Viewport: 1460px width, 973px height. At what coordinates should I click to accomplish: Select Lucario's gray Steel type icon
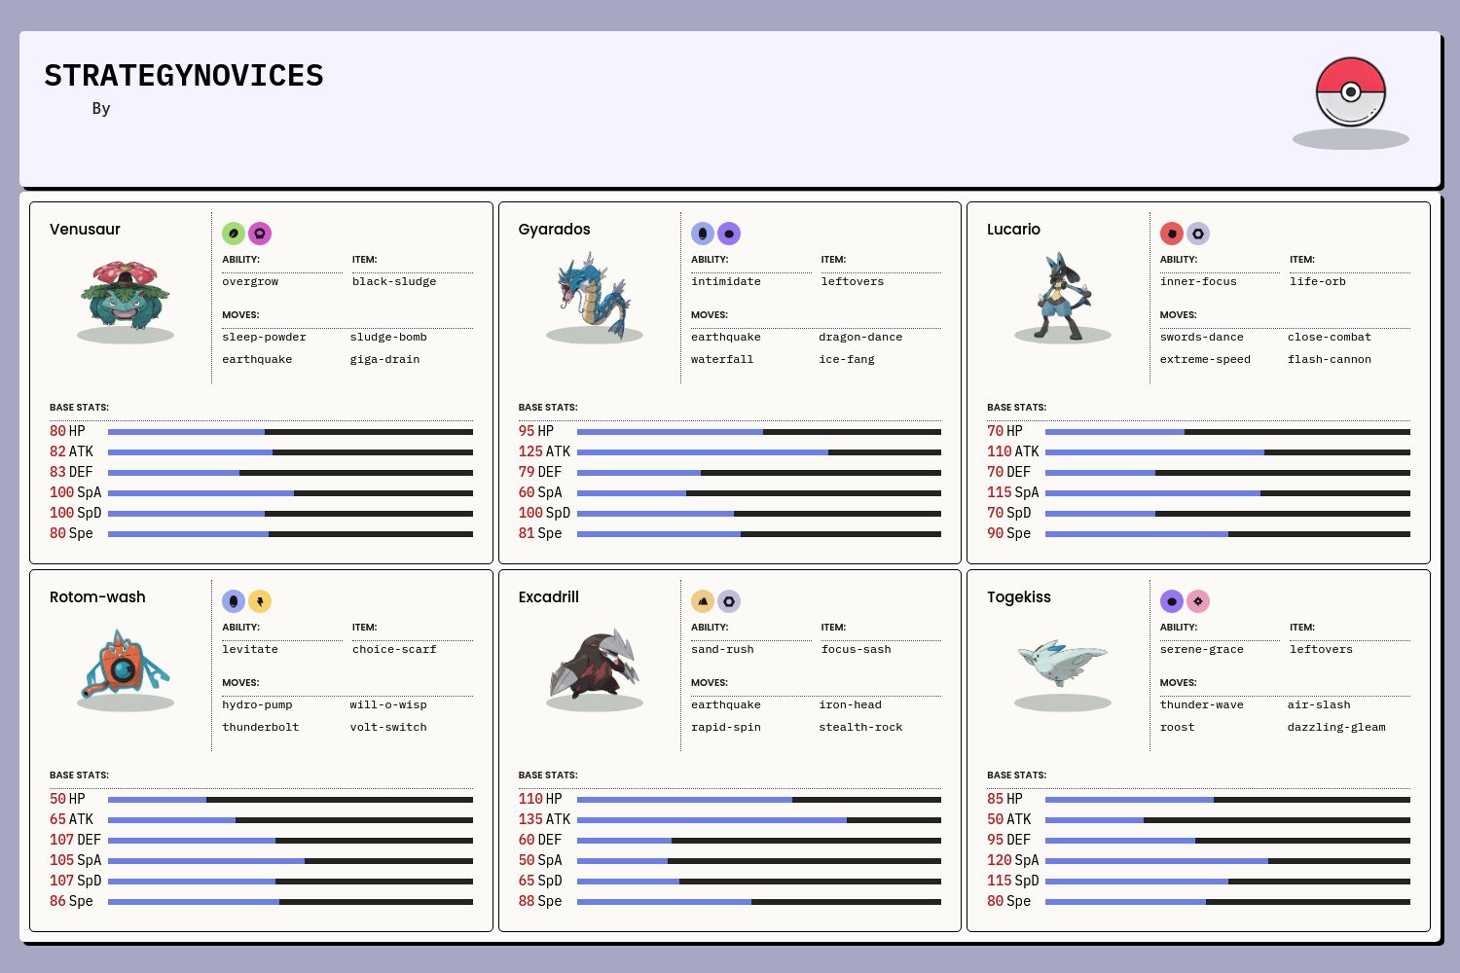(1198, 234)
